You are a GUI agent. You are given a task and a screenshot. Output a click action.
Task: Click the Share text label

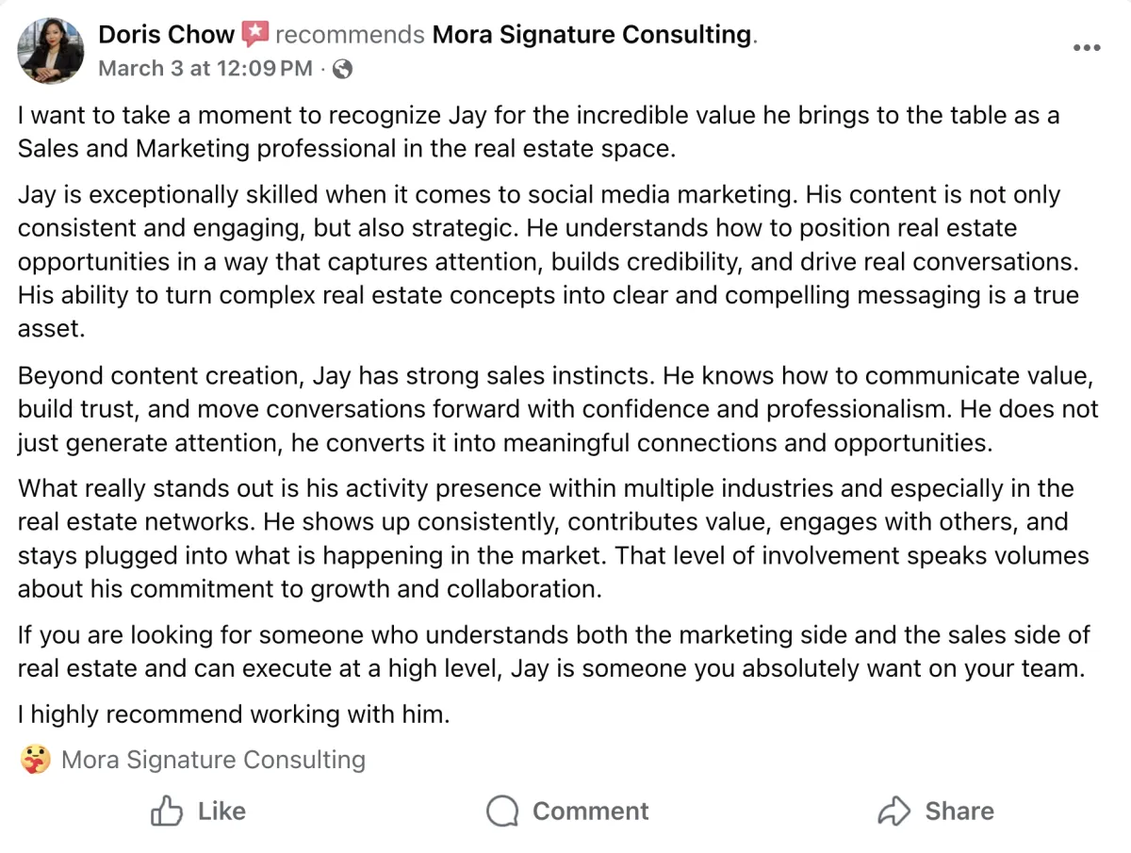(x=959, y=811)
